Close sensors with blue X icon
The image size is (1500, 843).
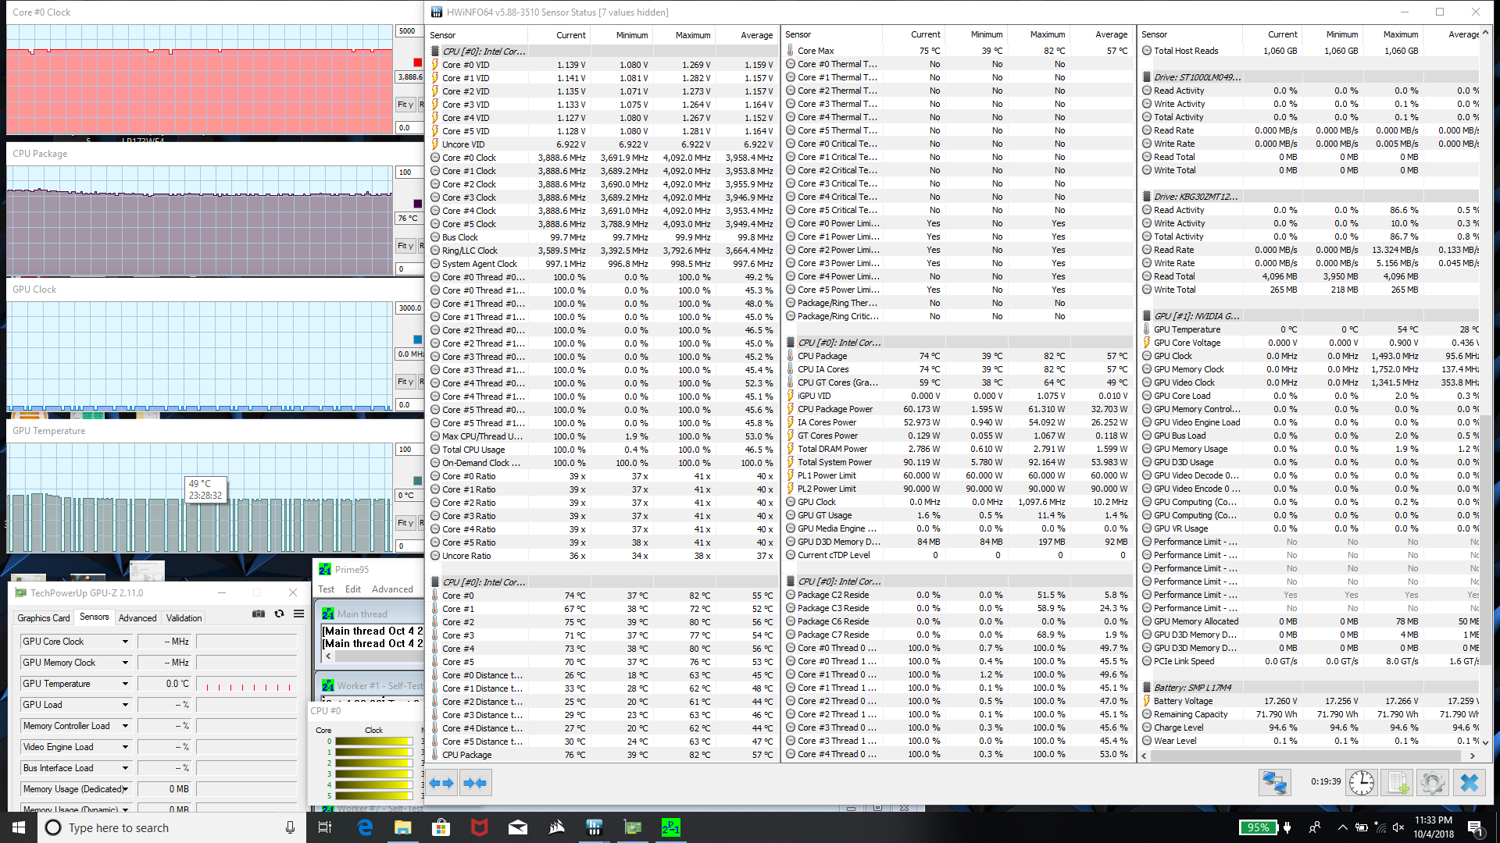coord(1469,782)
